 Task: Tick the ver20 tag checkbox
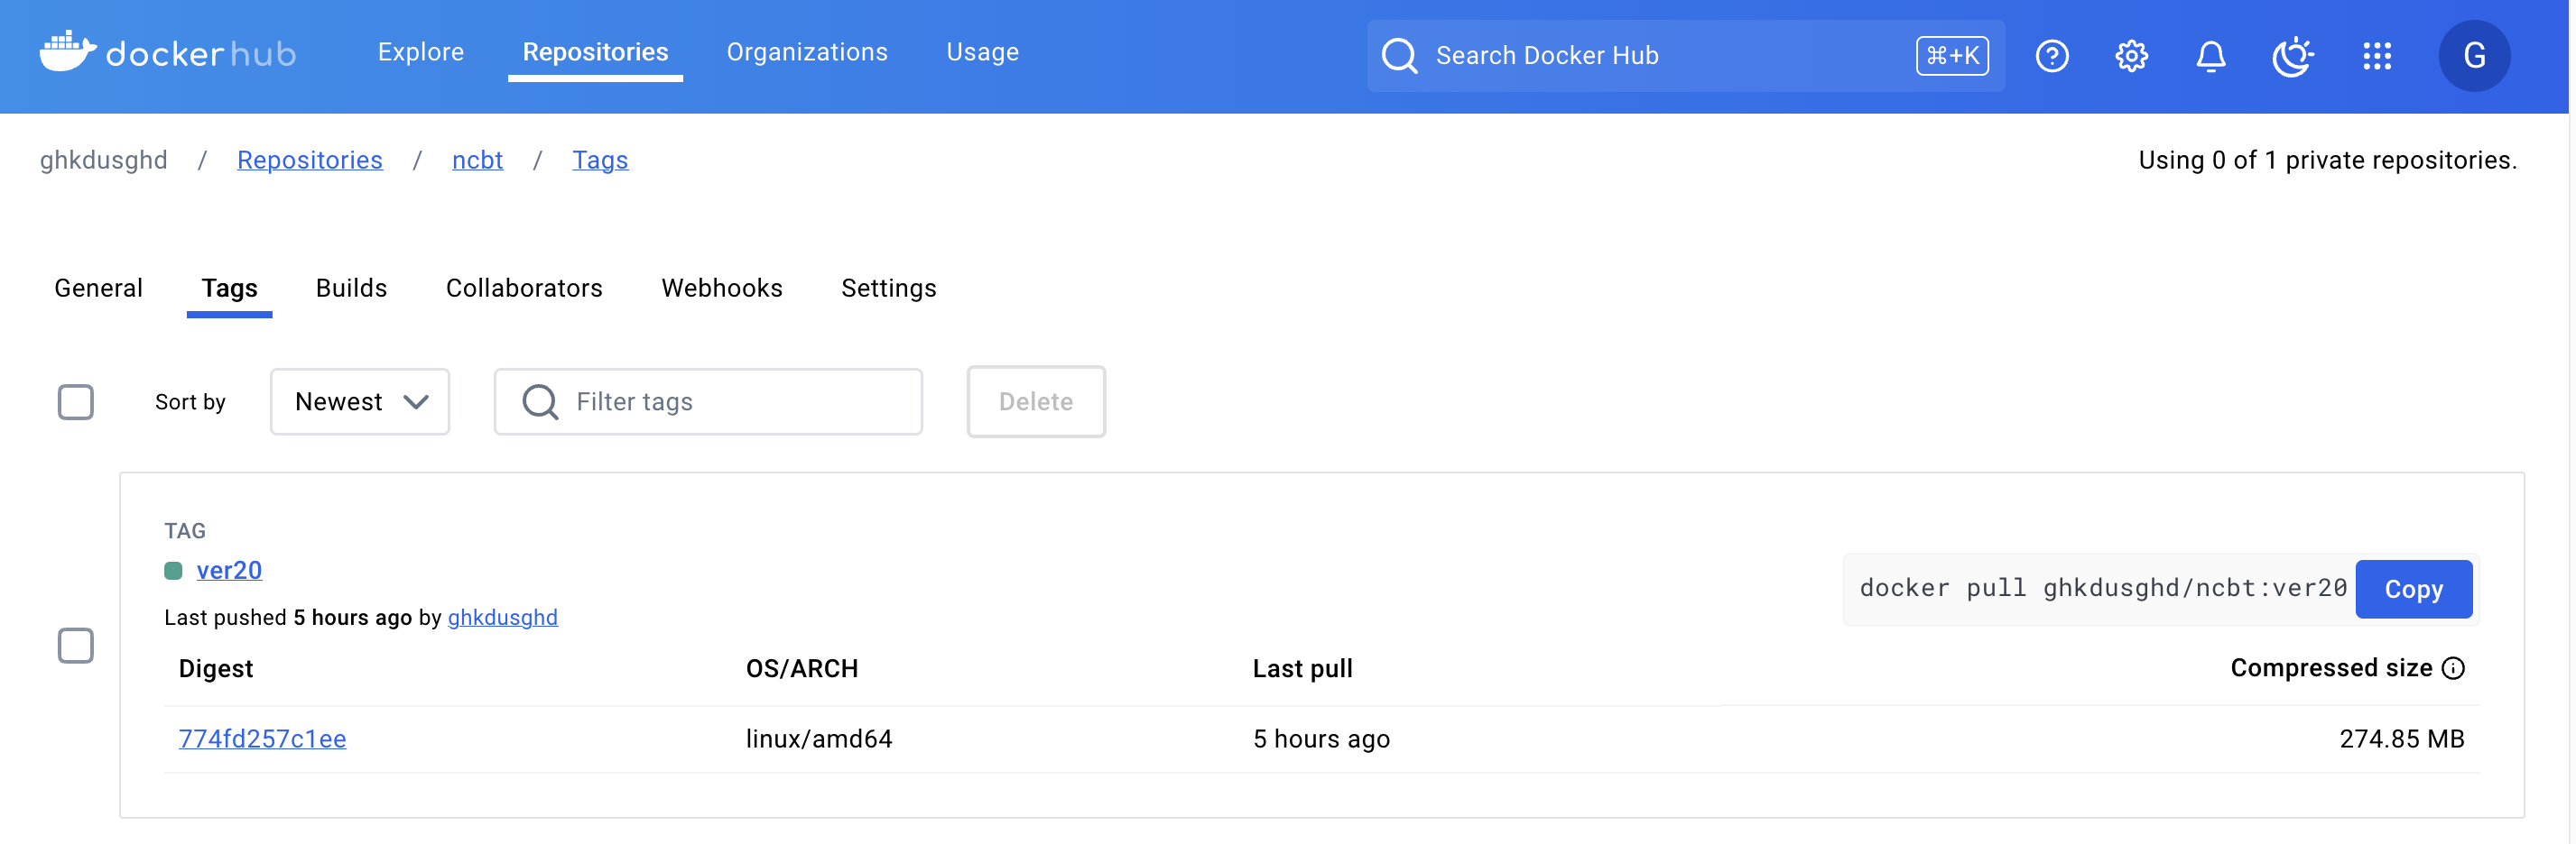click(76, 646)
